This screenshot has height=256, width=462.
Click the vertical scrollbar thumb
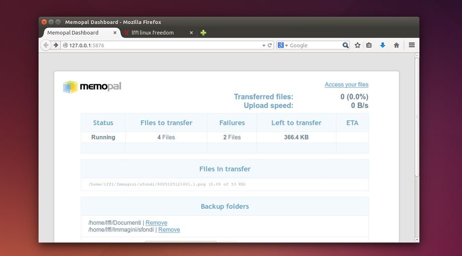click(x=417, y=117)
